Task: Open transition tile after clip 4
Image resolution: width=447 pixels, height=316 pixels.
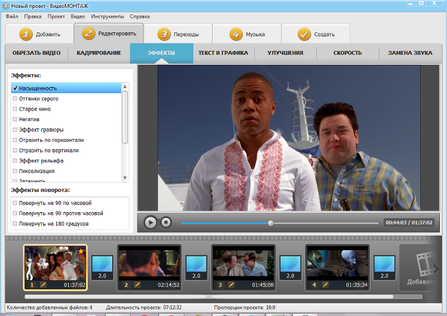Action: (x=384, y=267)
